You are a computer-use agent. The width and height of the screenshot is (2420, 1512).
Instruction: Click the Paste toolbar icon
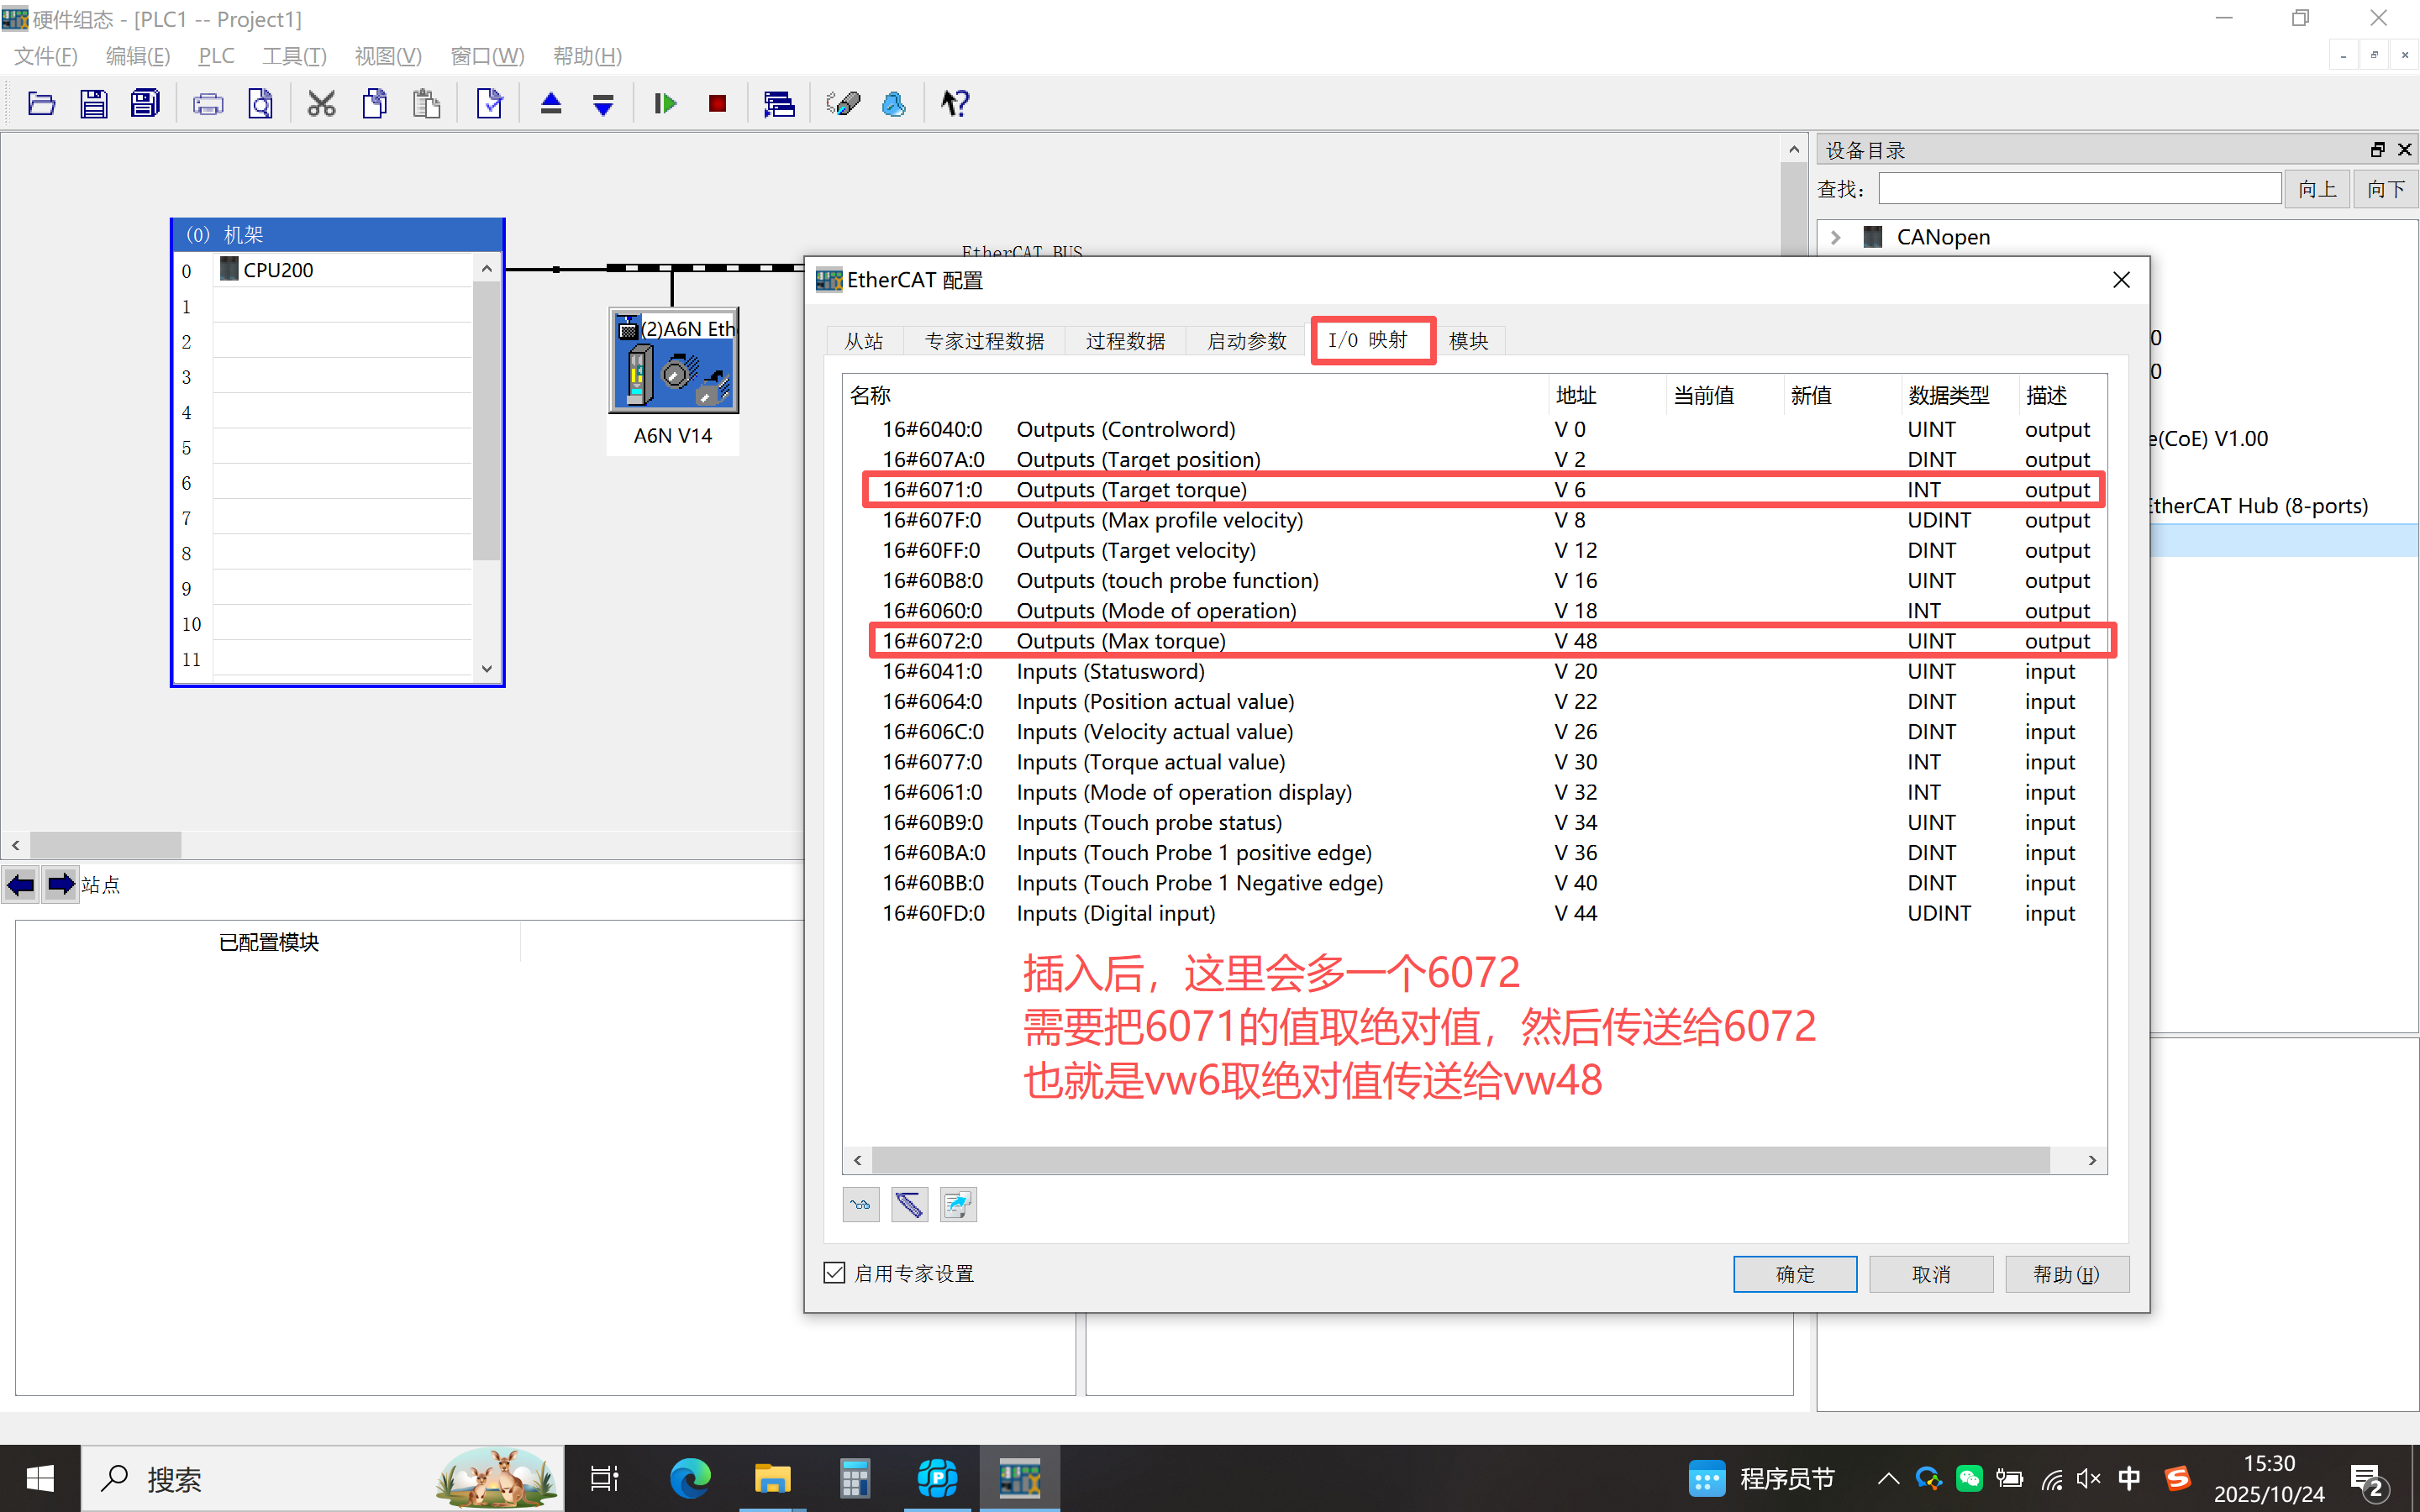[x=427, y=103]
